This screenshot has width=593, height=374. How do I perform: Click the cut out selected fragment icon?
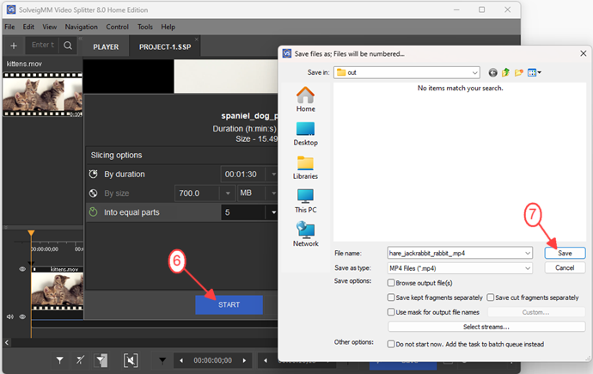pyautogui.click(x=131, y=360)
